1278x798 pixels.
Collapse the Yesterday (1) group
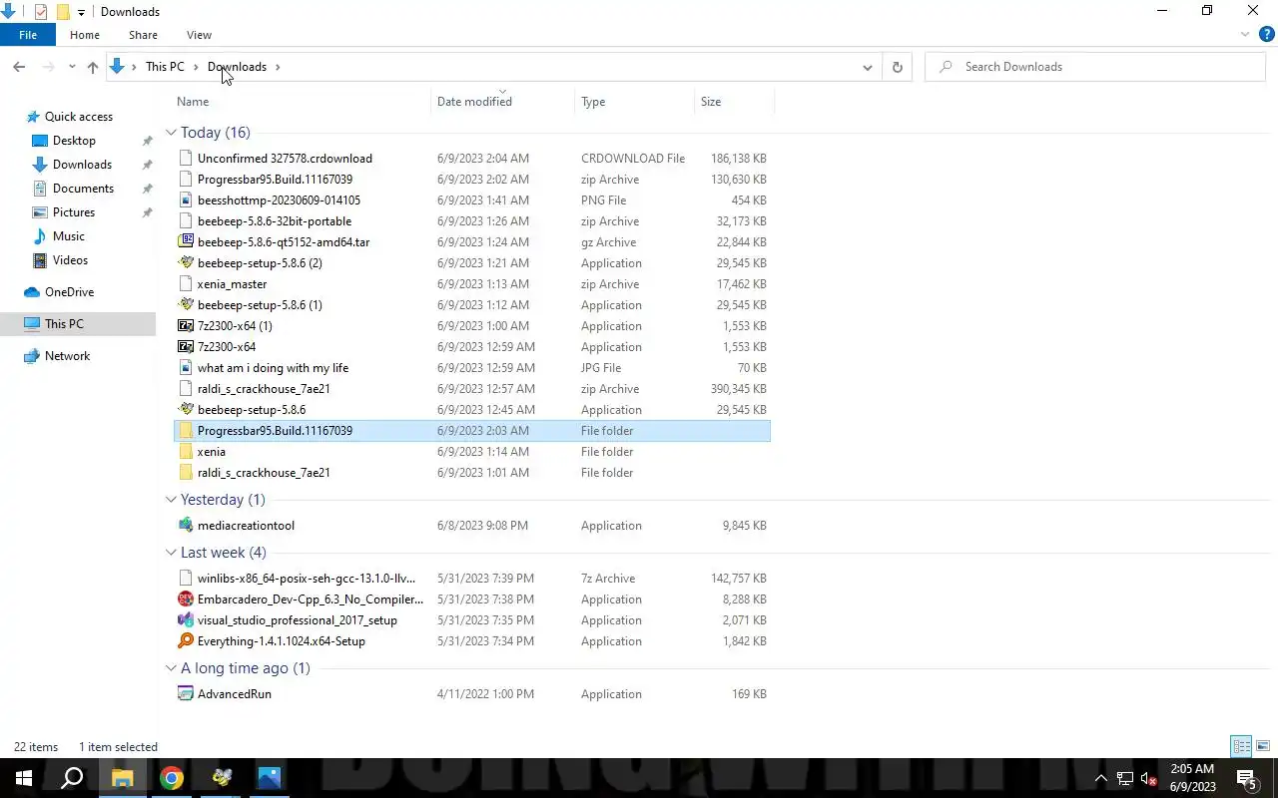[x=172, y=500]
